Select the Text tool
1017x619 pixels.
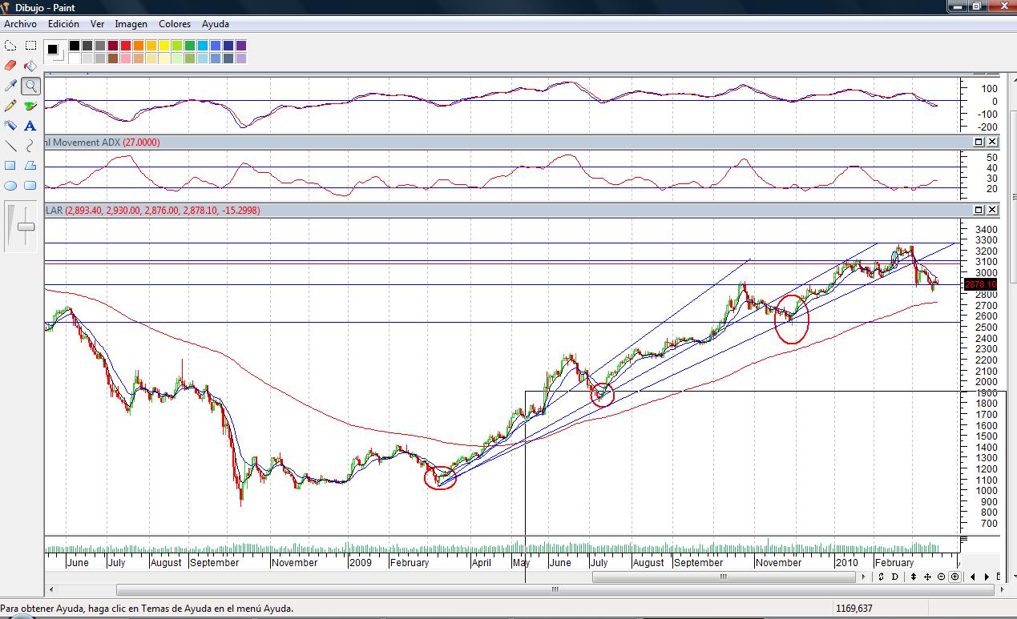[30, 126]
